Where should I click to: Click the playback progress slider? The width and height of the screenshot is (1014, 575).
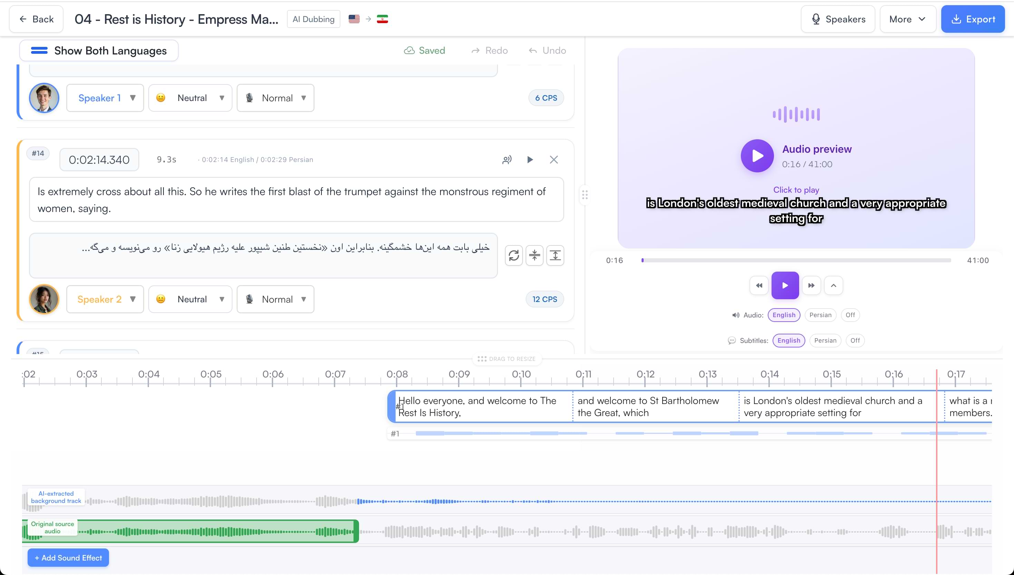coord(796,260)
